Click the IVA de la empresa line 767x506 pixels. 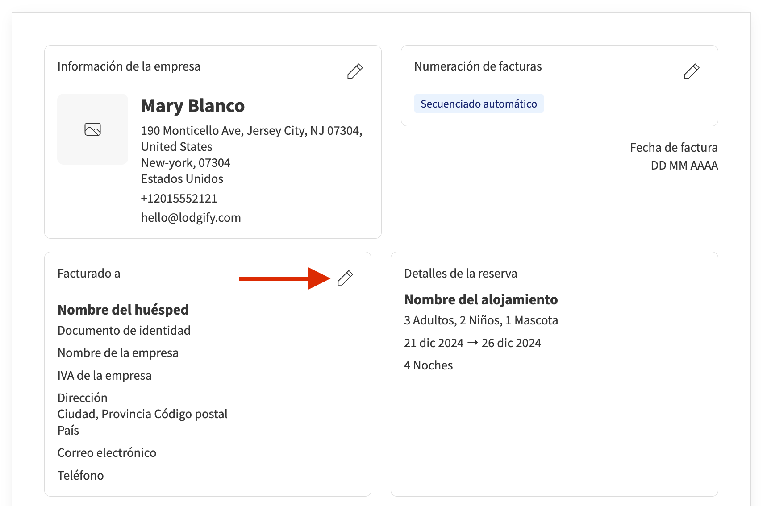104,376
